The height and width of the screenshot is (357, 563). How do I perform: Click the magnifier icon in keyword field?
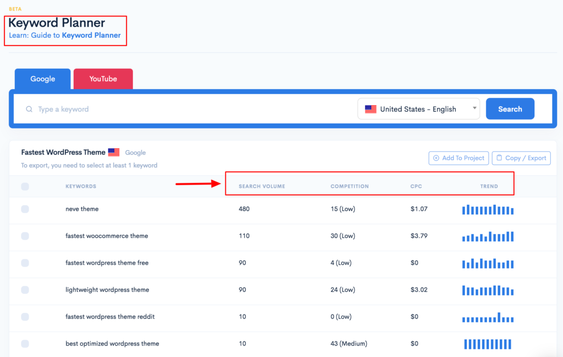point(29,109)
